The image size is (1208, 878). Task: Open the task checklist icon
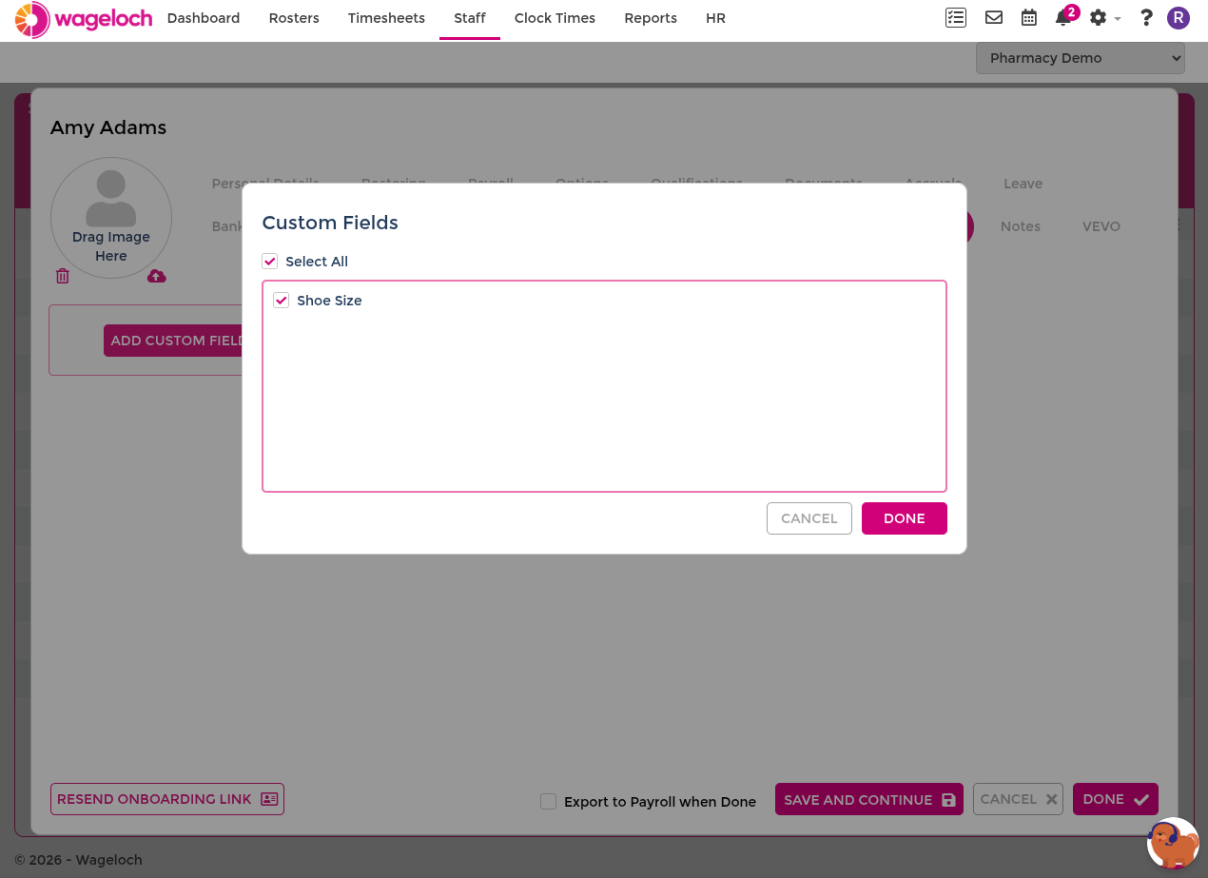(956, 17)
